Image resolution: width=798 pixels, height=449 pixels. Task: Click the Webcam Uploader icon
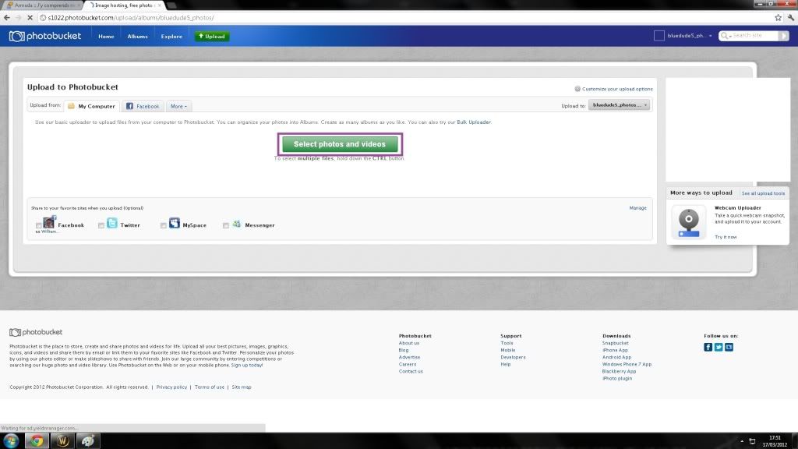click(689, 222)
